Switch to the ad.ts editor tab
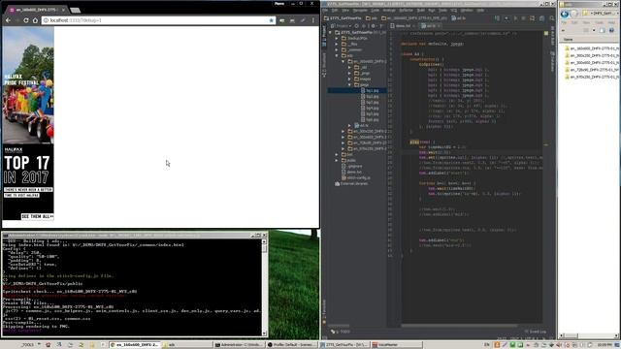The height and width of the screenshot is (349, 621). [x=431, y=26]
